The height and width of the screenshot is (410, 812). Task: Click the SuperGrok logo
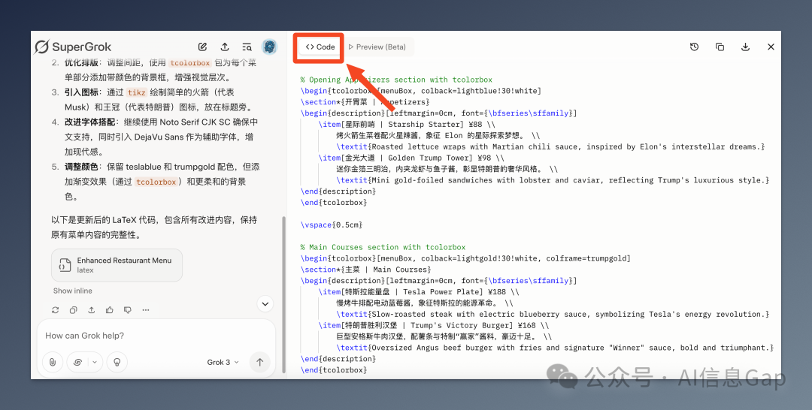73,47
